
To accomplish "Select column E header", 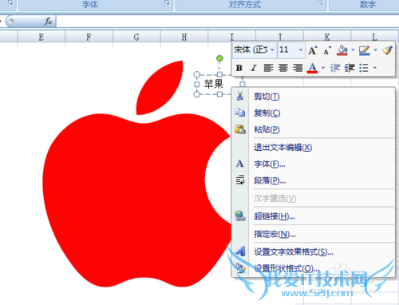I will tap(41, 37).
